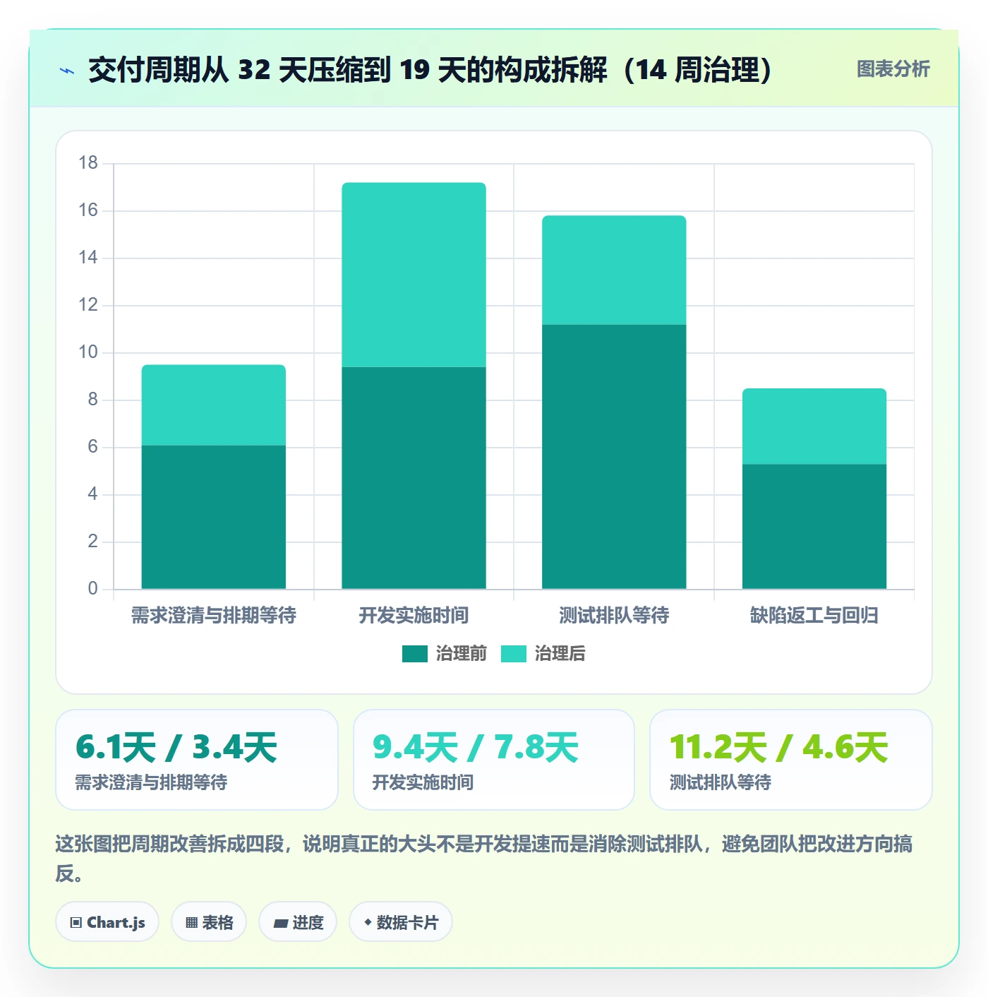Click the 治理后 bar segment for 测试排队等待
988x997 pixels.
pos(614,270)
